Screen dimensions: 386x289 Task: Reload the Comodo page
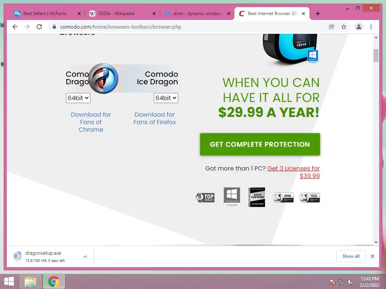(x=39, y=27)
